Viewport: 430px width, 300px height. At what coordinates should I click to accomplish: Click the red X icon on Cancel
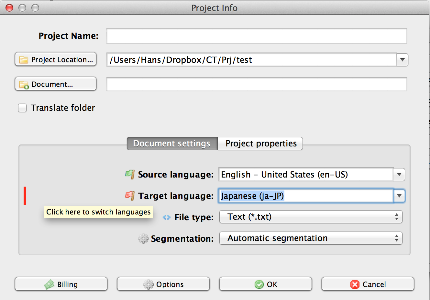[x=355, y=284]
